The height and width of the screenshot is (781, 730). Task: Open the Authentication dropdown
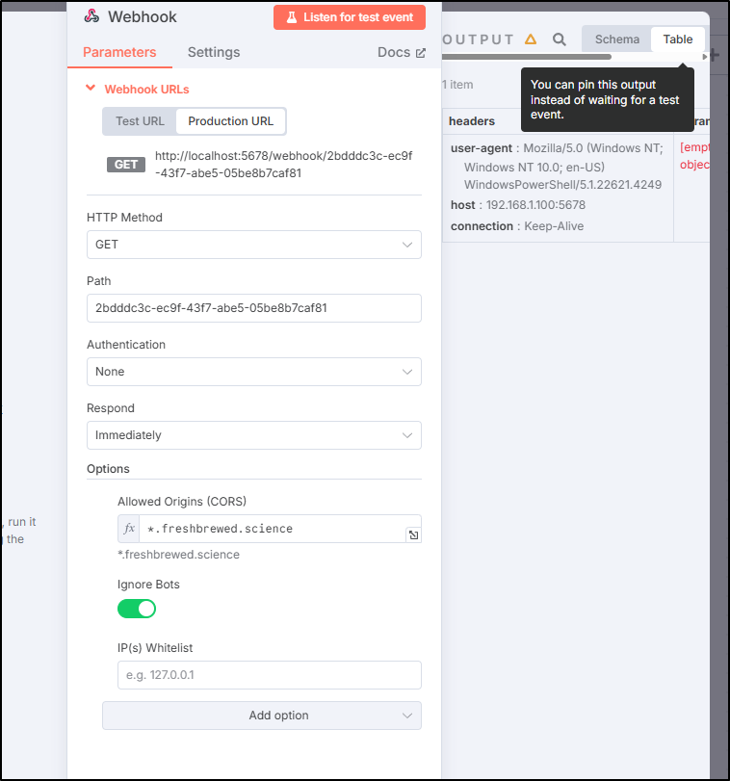254,372
